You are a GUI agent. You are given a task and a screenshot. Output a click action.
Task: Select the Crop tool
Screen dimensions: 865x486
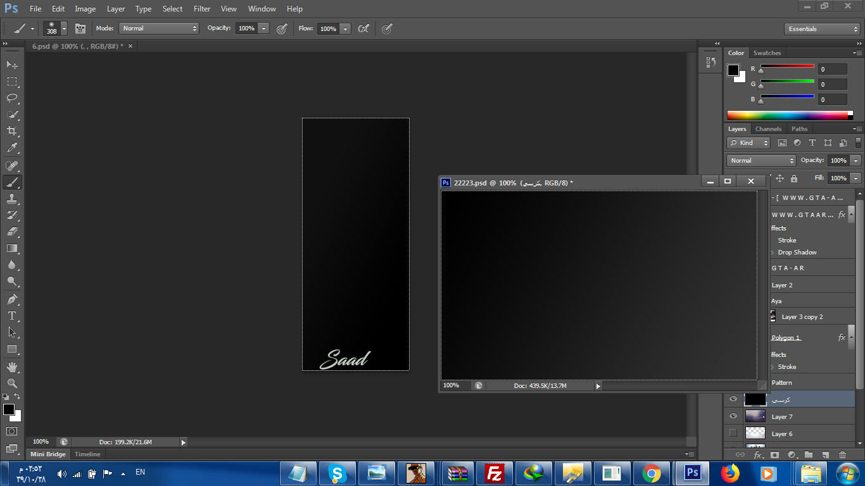[x=12, y=131]
